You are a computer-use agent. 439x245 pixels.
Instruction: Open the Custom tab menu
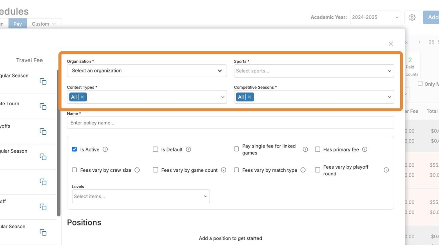(44, 24)
